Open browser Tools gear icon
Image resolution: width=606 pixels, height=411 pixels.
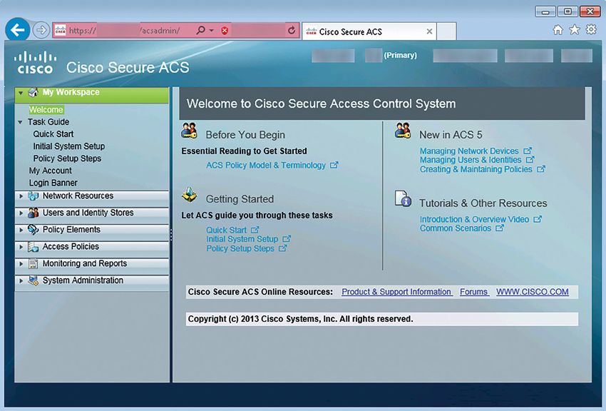tap(591, 30)
